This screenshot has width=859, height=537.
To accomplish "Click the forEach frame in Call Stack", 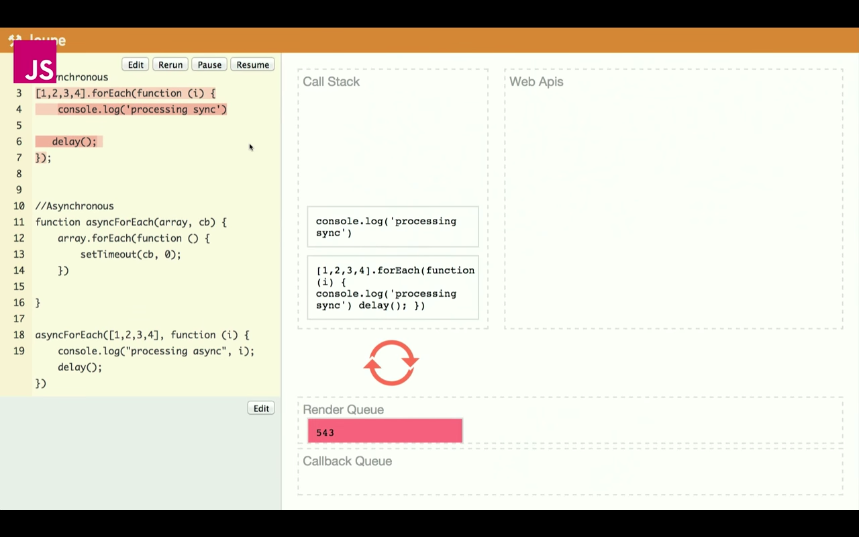I will (393, 287).
